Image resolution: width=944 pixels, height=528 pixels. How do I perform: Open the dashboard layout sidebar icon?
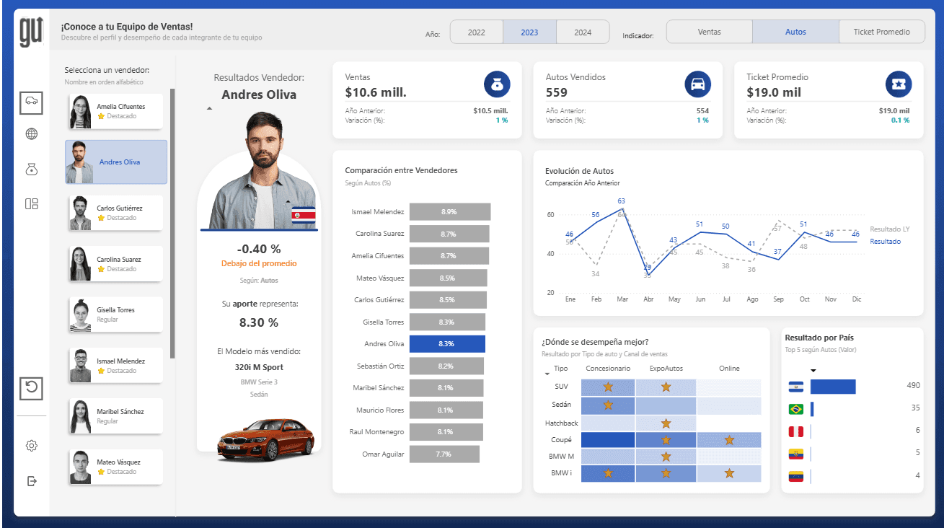[31, 204]
